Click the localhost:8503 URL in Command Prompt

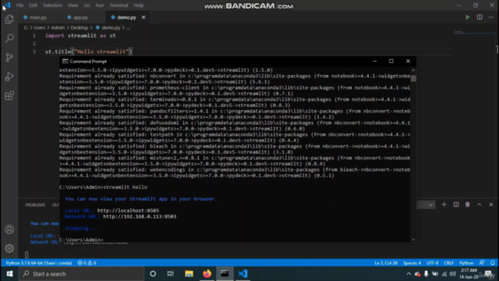click(x=128, y=211)
